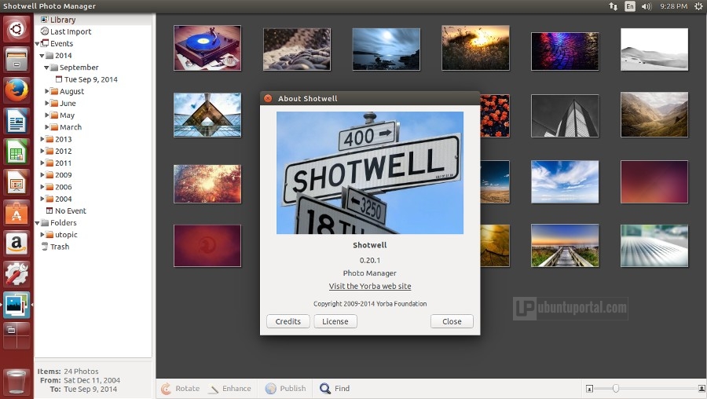Collapse the Folders section
This screenshot has width=707, height=399.
click(x=37, y=223)
